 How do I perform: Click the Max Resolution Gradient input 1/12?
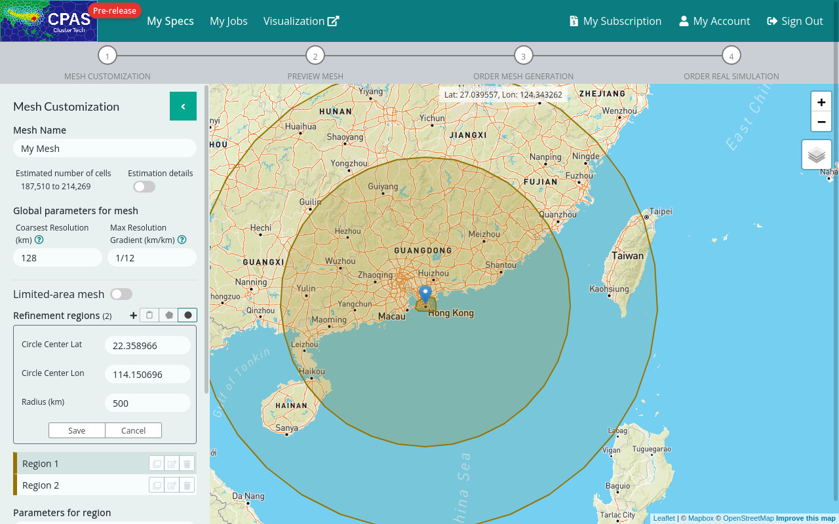tap(152, 257)
